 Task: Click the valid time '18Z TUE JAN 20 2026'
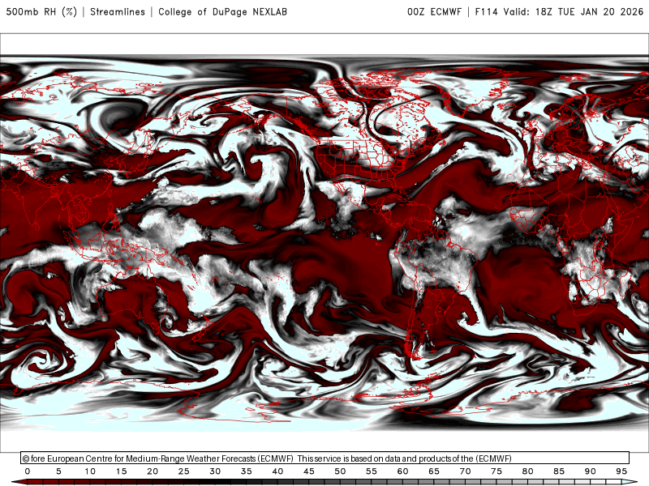coord(589,12)
